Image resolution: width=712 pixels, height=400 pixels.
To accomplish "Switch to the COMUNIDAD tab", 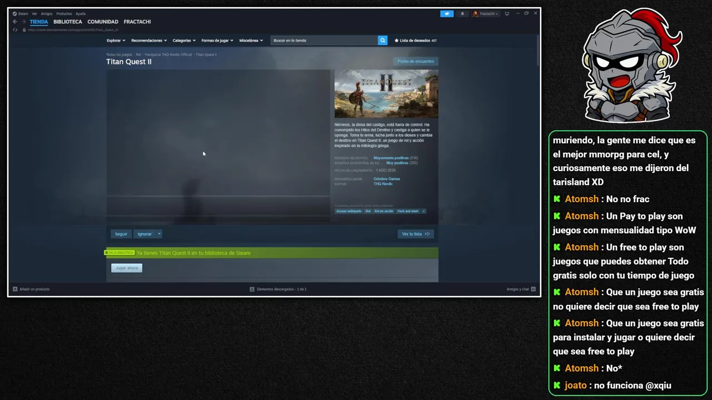I will click(103, 22).
